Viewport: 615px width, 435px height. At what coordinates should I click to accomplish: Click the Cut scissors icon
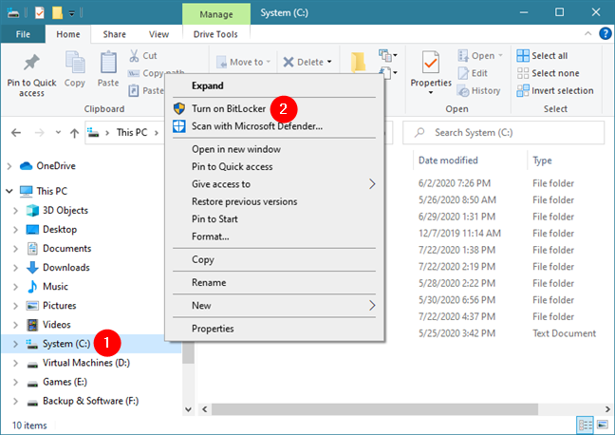point(134,56)
